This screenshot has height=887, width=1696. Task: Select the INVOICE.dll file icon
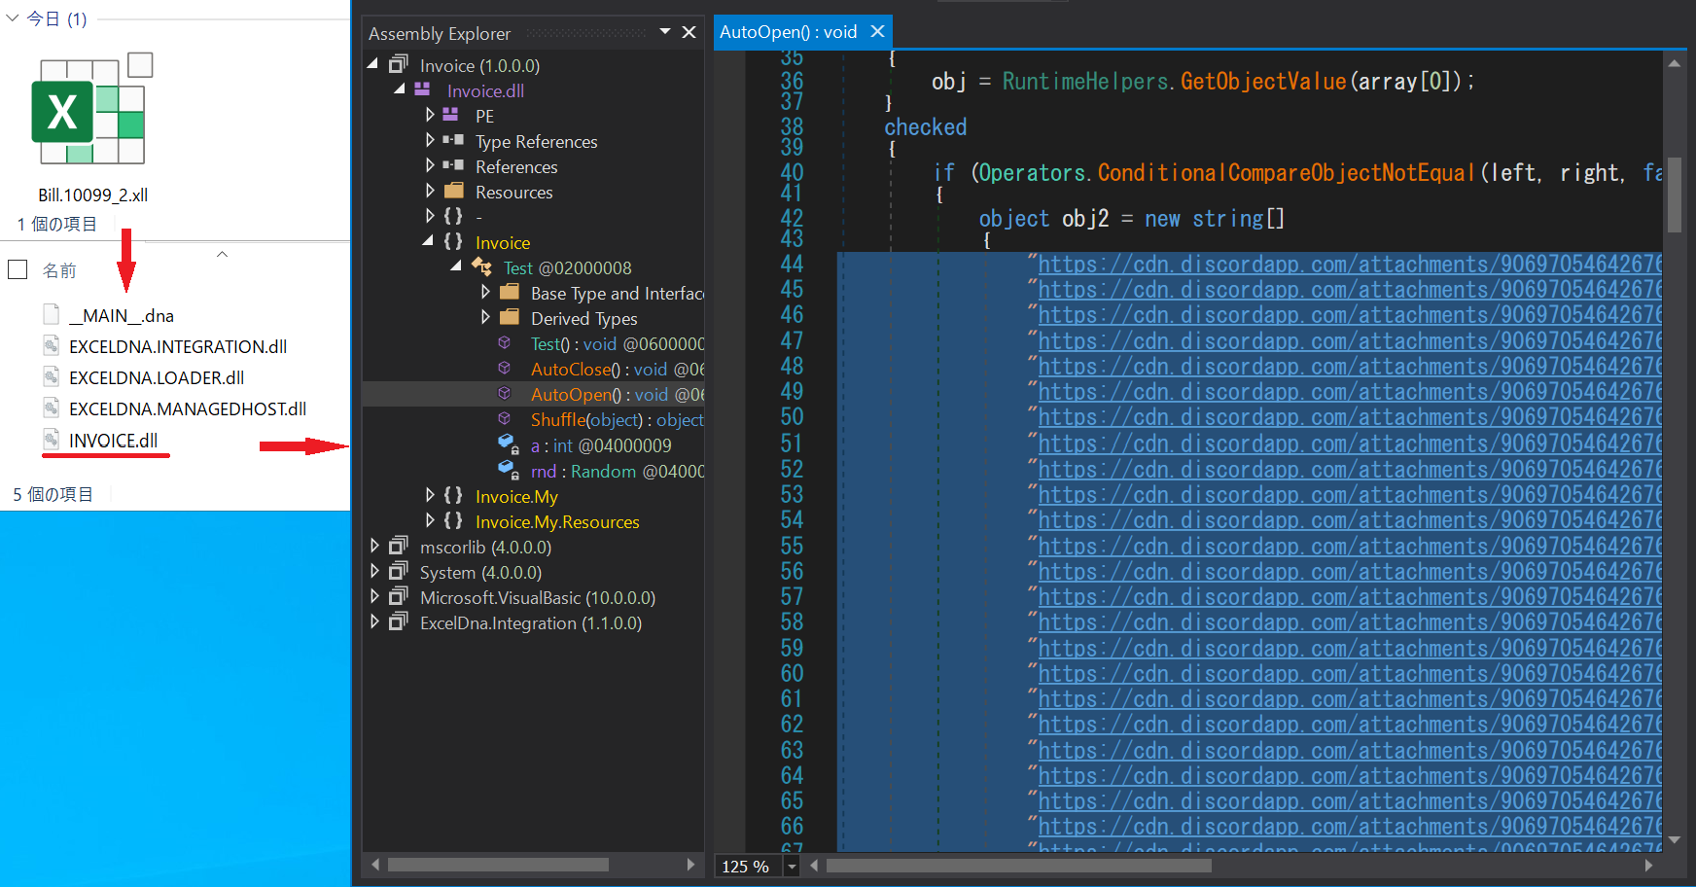tap(52, 440)
